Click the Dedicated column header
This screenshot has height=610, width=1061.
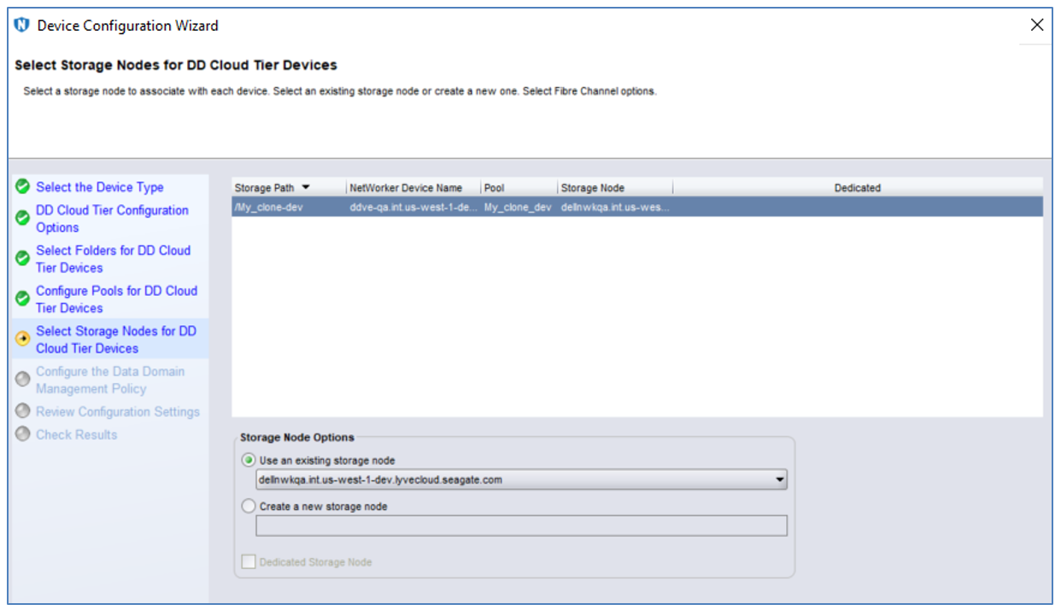tap(857, 188)
